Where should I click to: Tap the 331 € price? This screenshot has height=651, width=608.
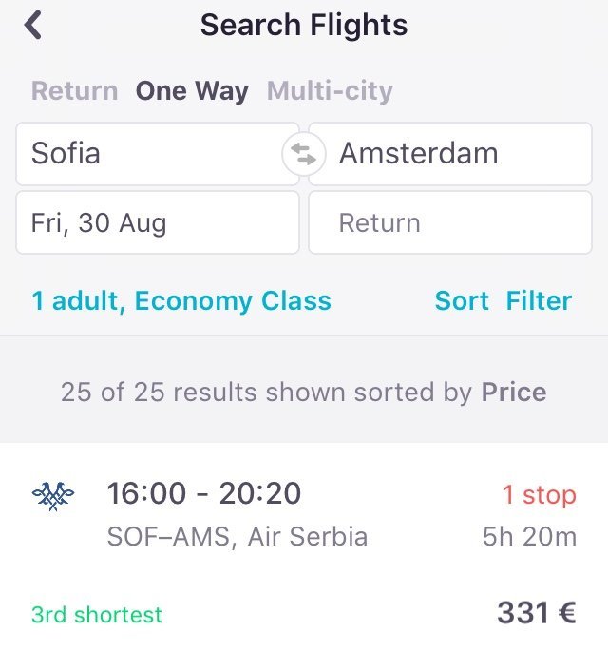click(536, 613)
